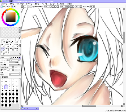Toggle the color wheel panel icon
Image resolution: width=126 pixels, height=112 pixels.
tap(2, 7)
